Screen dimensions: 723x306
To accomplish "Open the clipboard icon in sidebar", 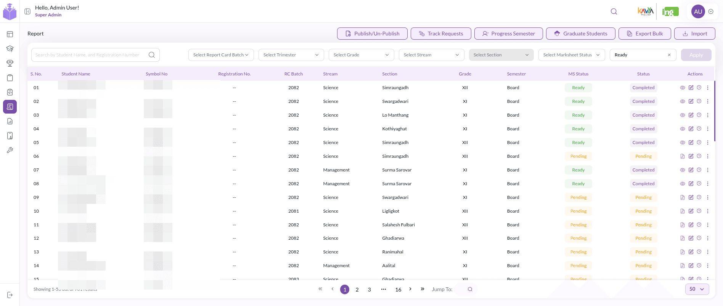I will 10,78.
